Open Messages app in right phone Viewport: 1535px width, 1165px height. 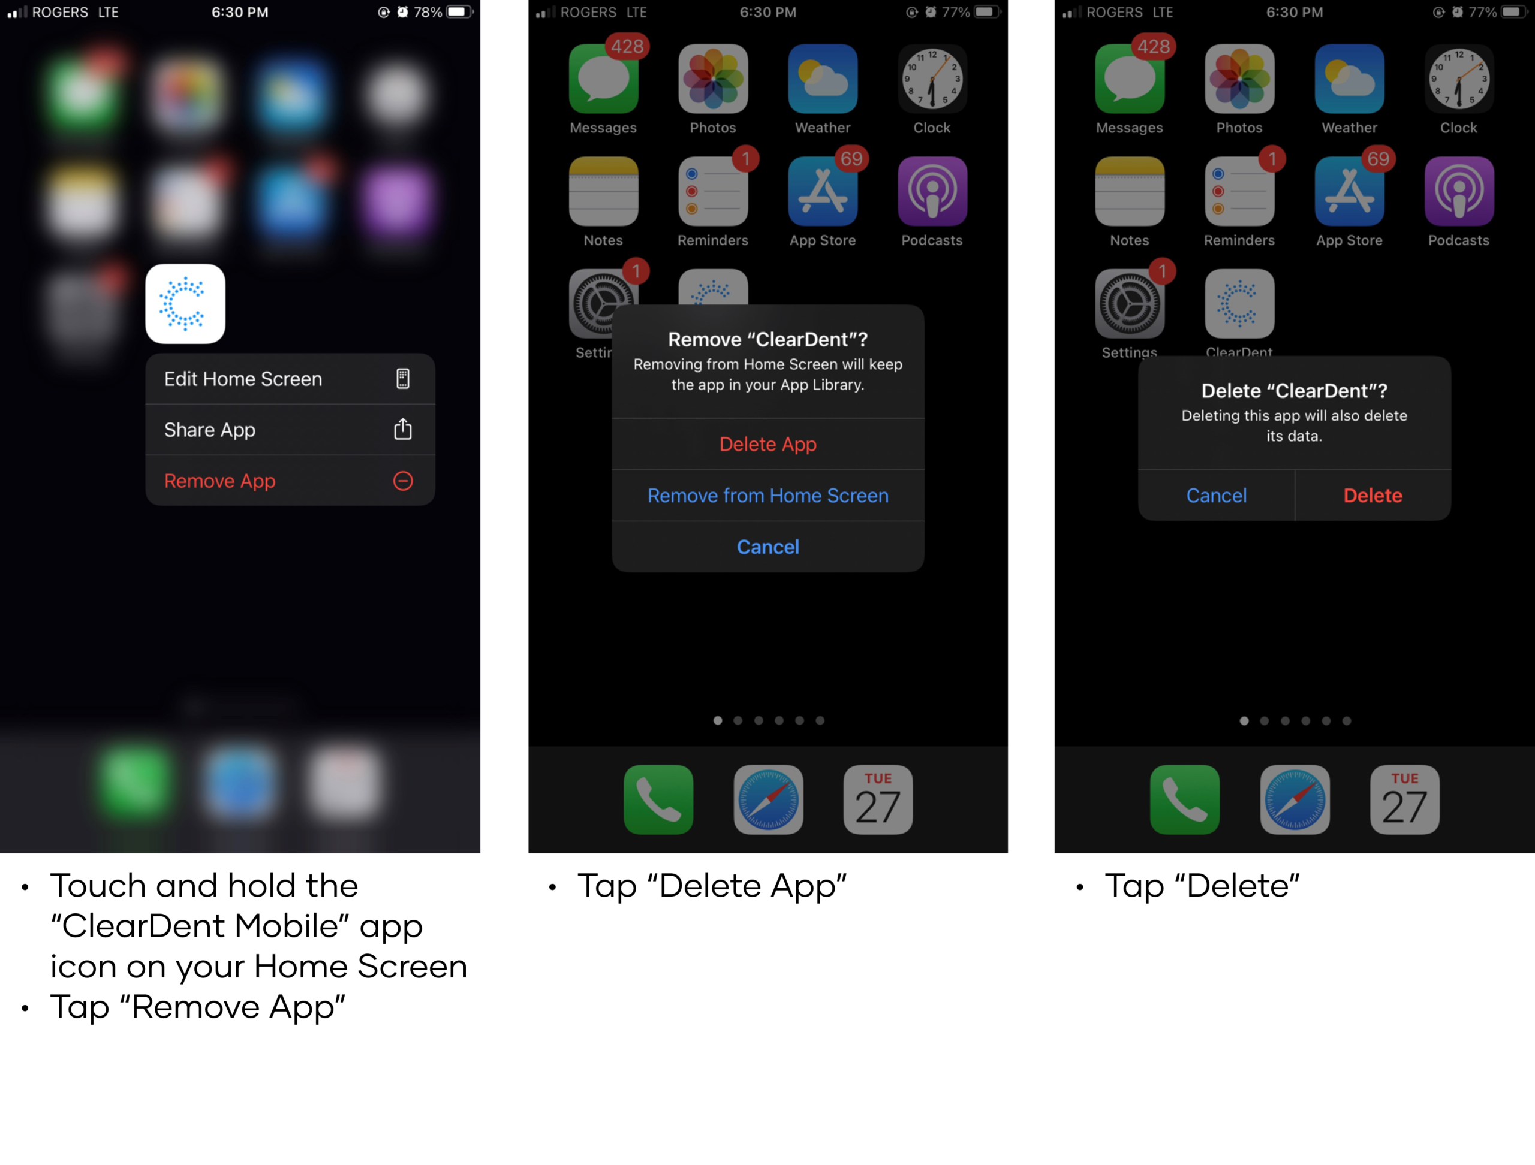tap(1130, 79)
